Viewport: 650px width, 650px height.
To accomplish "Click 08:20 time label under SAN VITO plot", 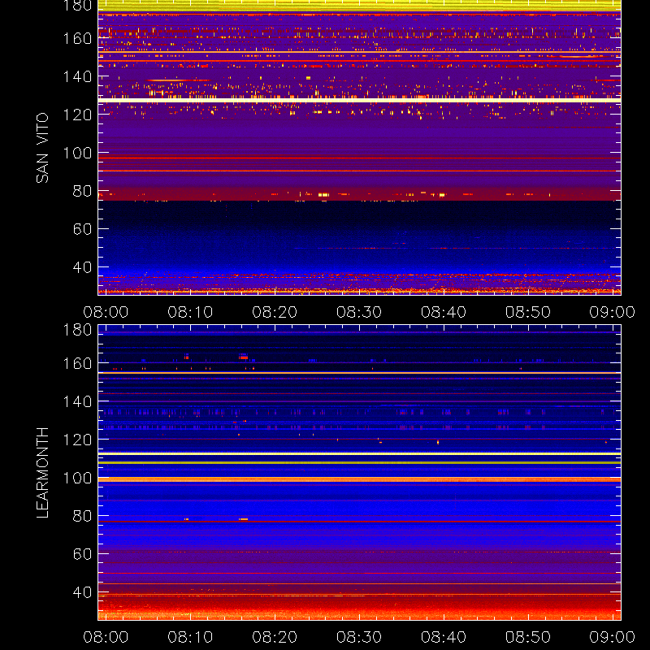I will click(275, 312).
